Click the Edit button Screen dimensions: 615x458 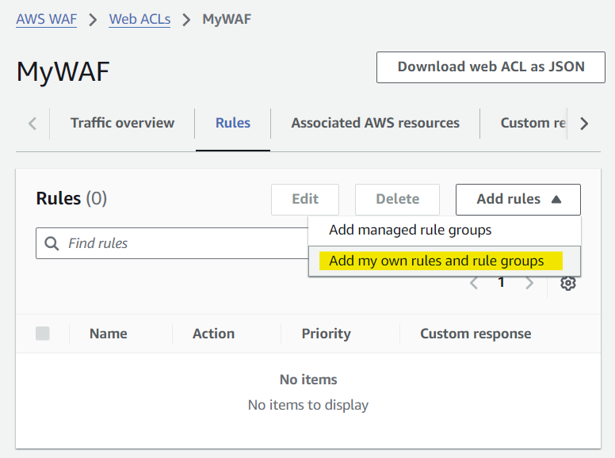[x=305, y=200]
